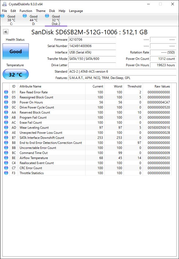The image size is (179, 259).
Task: Open the Language menu
Action: (x=76, y=11)
